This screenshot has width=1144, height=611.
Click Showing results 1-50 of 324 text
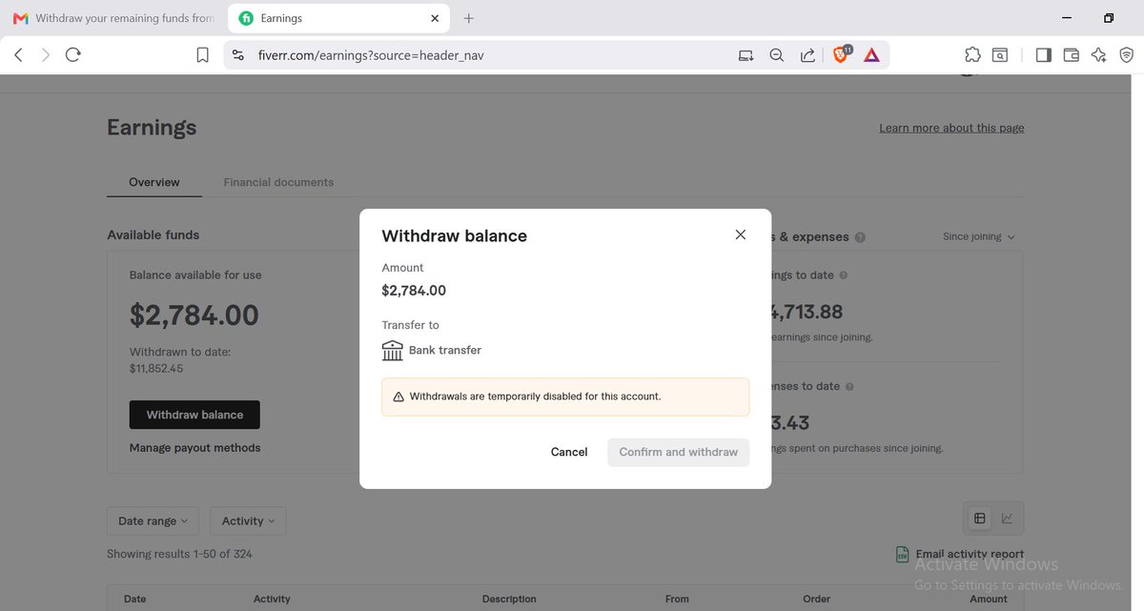(x=179, y=554)
